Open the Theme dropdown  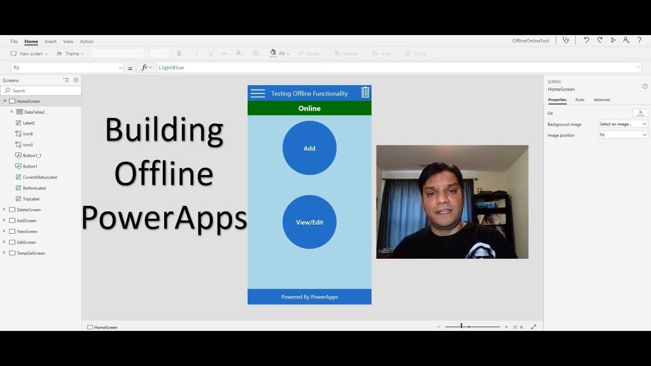tap(70, 53)
